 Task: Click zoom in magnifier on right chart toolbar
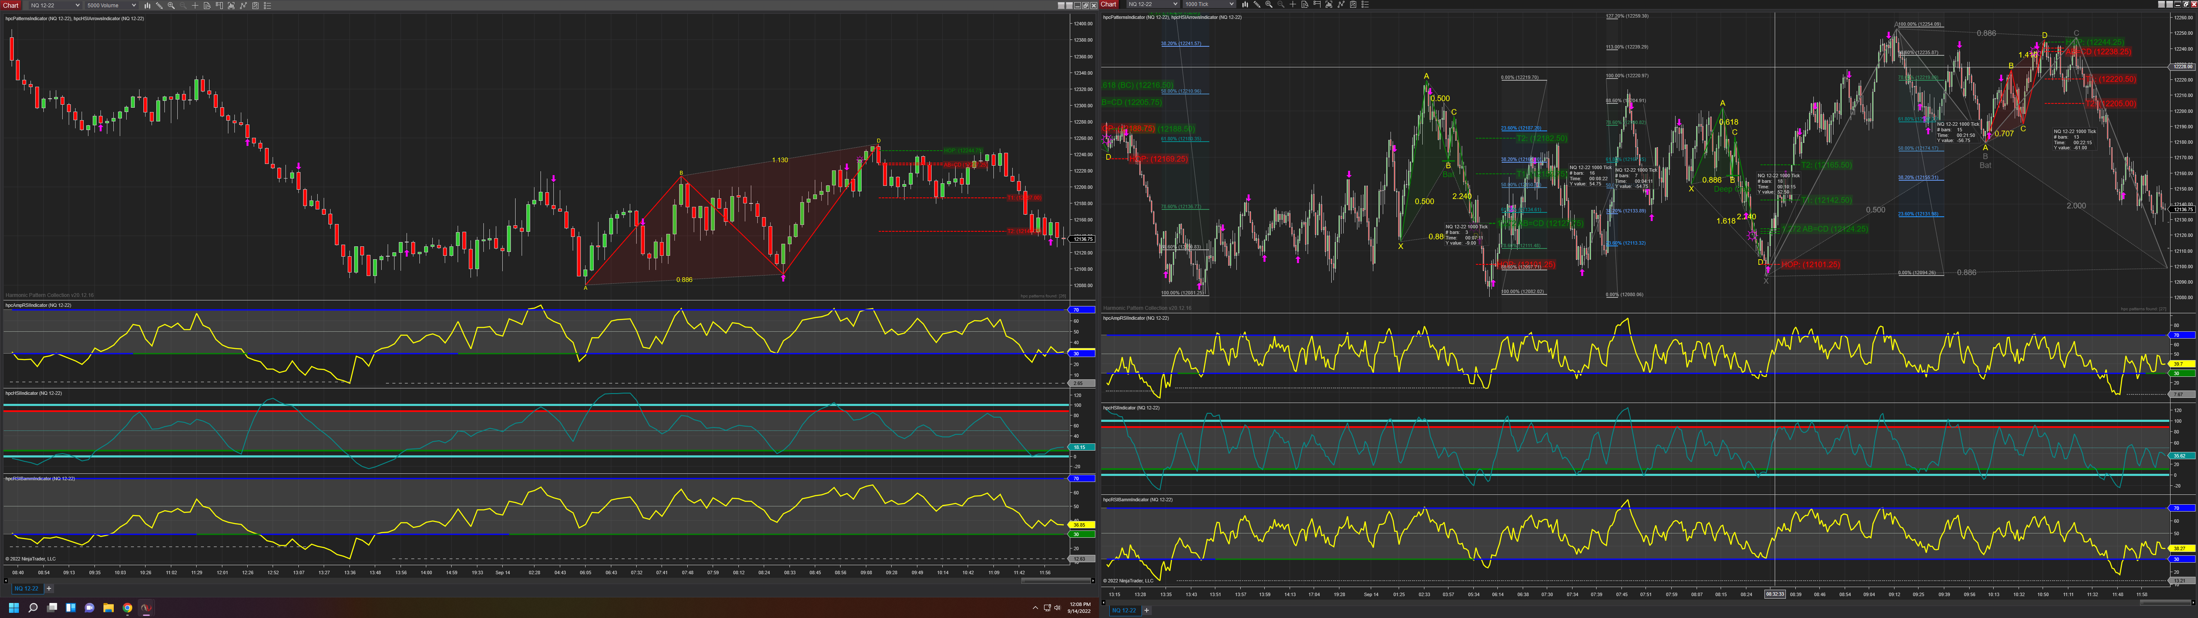(x=1269, y=4)
